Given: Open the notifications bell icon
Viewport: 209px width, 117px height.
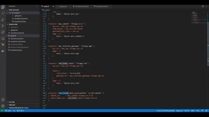Looking at the screenshot, I should point(206,110).
